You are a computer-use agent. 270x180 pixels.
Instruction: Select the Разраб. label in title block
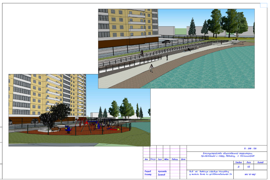[x=148, y=171]
